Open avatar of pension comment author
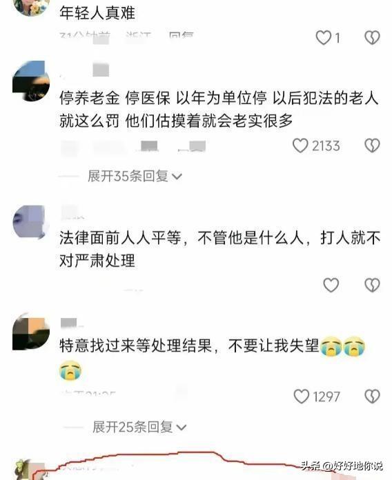 click(x=31, y=81)
